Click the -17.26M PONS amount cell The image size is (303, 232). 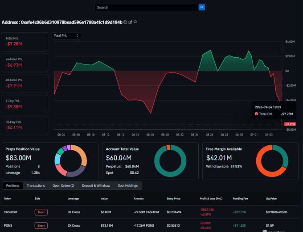144,225
